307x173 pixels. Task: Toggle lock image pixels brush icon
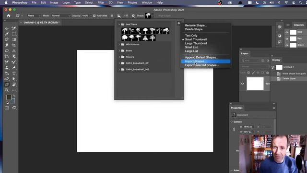[253, 73]
